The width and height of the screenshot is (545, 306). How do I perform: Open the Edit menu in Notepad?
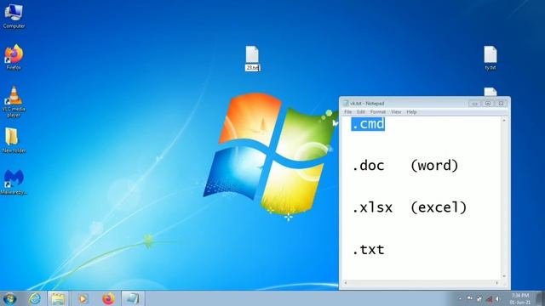point(361,112)
